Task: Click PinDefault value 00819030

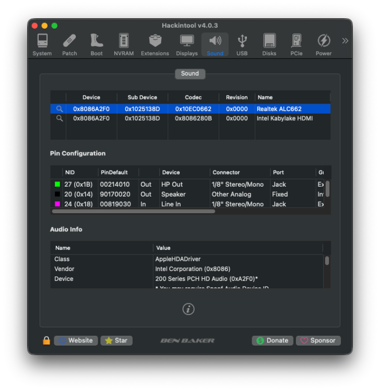Action: pyautogui.click(x=115, y=204)
